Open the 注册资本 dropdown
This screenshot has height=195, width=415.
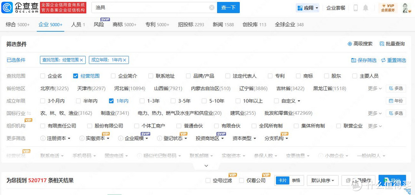(58, 138)
